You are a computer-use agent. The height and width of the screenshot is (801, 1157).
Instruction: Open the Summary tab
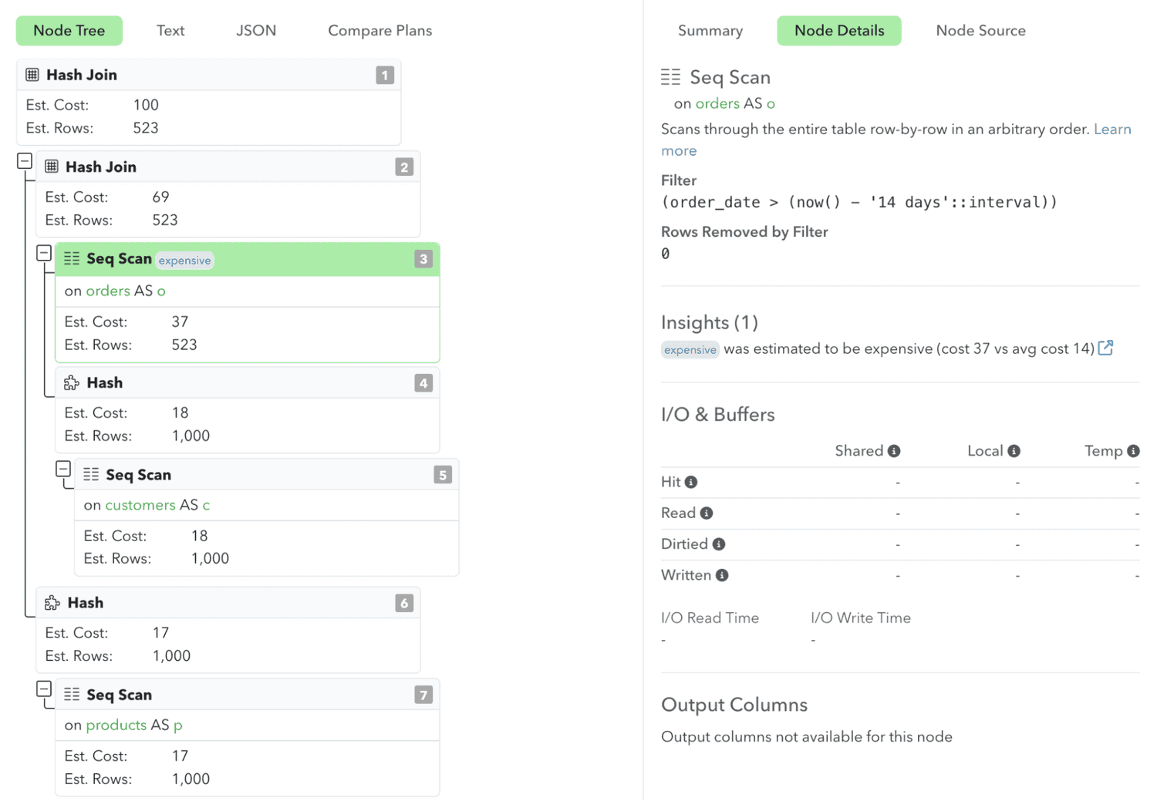coord(710,30)
